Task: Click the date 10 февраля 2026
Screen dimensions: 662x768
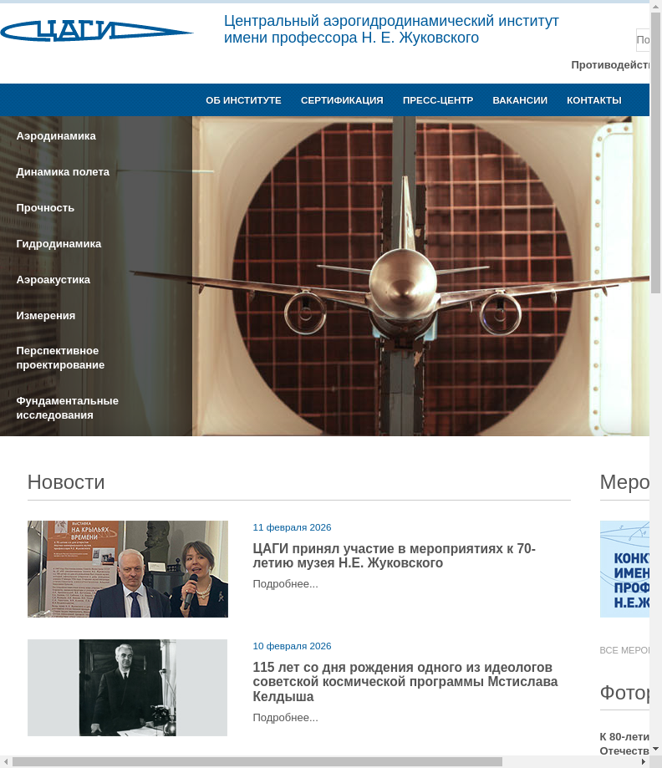Action: click(x=292, y=646)
